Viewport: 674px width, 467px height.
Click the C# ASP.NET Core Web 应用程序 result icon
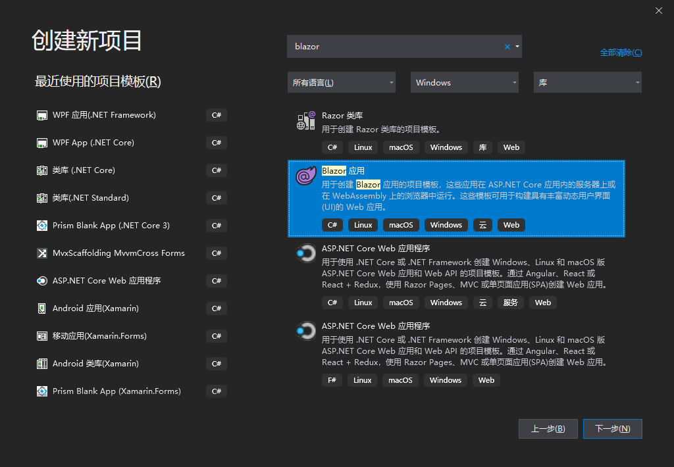coord(306,253)
